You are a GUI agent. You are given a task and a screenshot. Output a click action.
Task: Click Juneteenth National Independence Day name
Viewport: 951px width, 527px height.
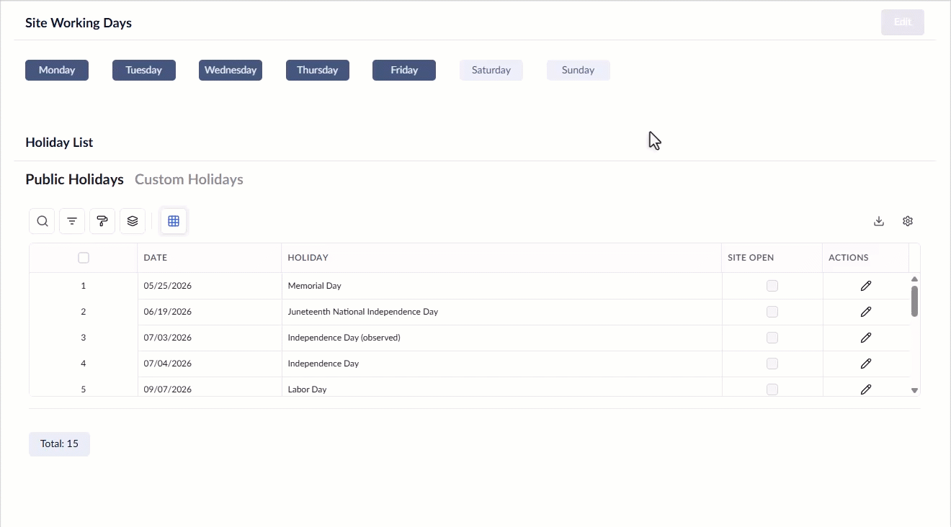coord(363,312)
